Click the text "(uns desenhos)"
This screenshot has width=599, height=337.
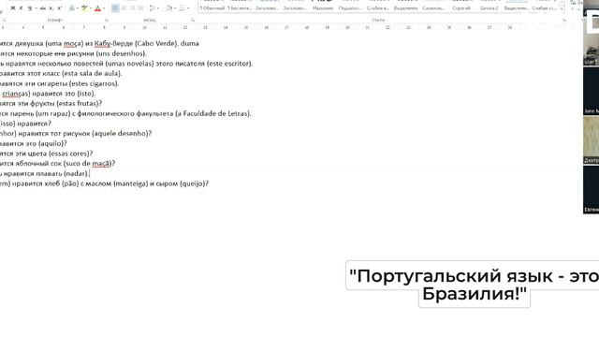(x=121, y=53)
